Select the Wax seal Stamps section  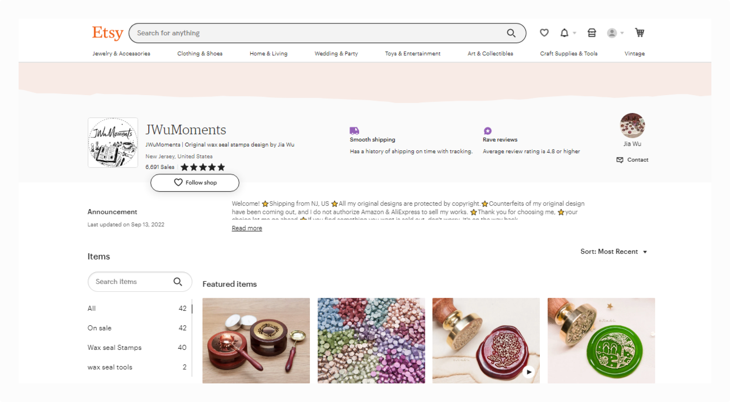(137, 348)
